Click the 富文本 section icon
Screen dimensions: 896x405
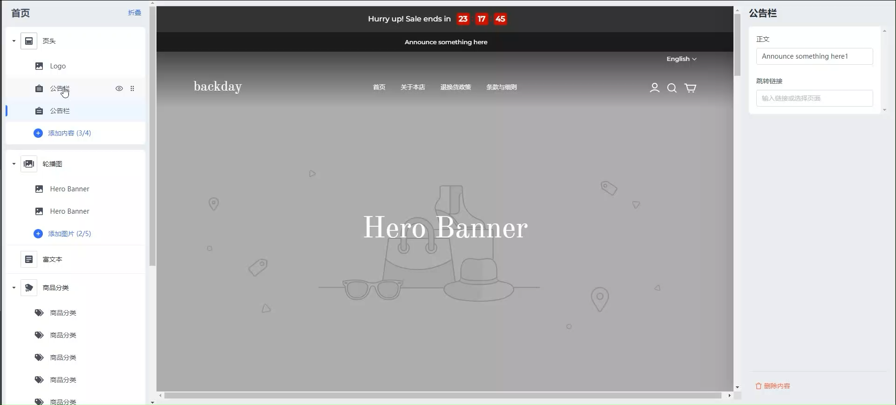coord(29,259)
